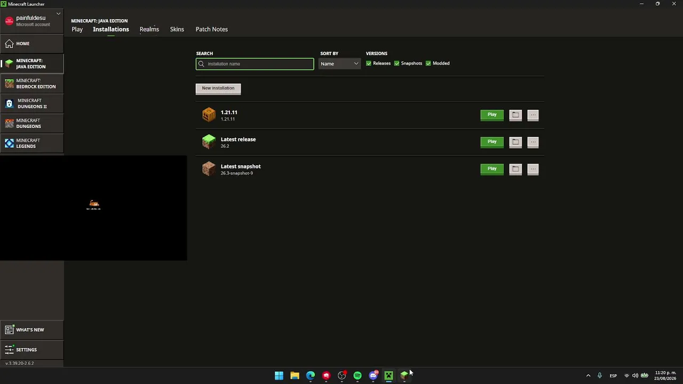Click the grass block icon of Latest release

click(209, 141)
